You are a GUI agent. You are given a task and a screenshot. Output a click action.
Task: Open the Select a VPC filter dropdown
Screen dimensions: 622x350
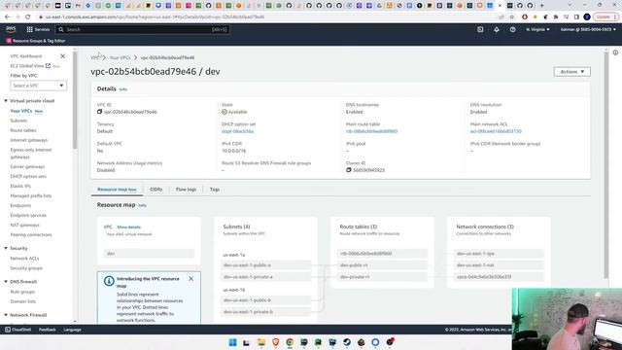[x=38, y=86]
